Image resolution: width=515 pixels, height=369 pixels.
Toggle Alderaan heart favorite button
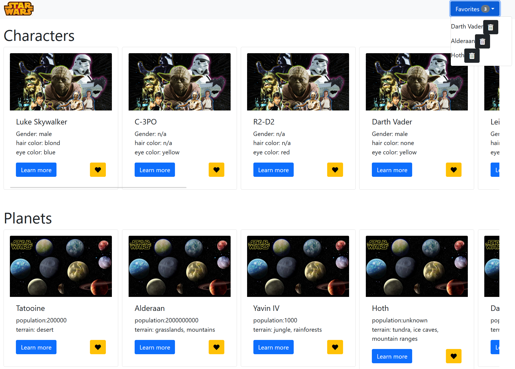(216, 347)
